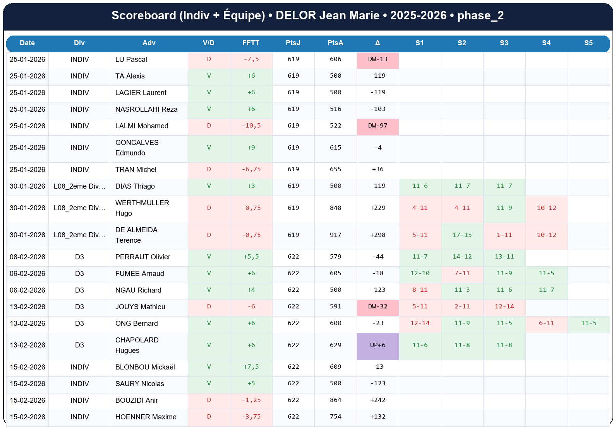
Task: Click the S5 column header
Action: (x=588, y=43)
